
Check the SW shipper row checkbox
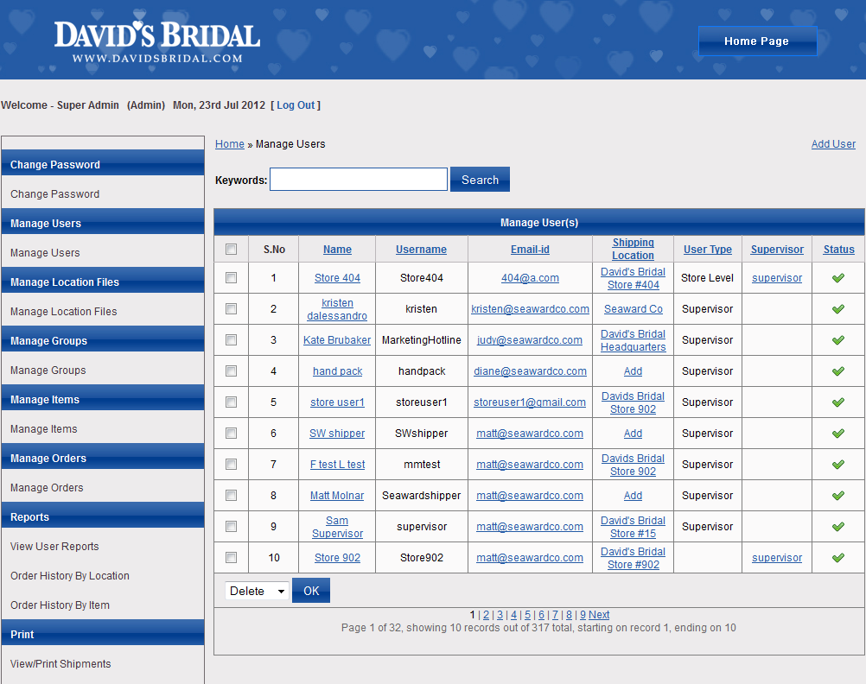coord(231,434)
